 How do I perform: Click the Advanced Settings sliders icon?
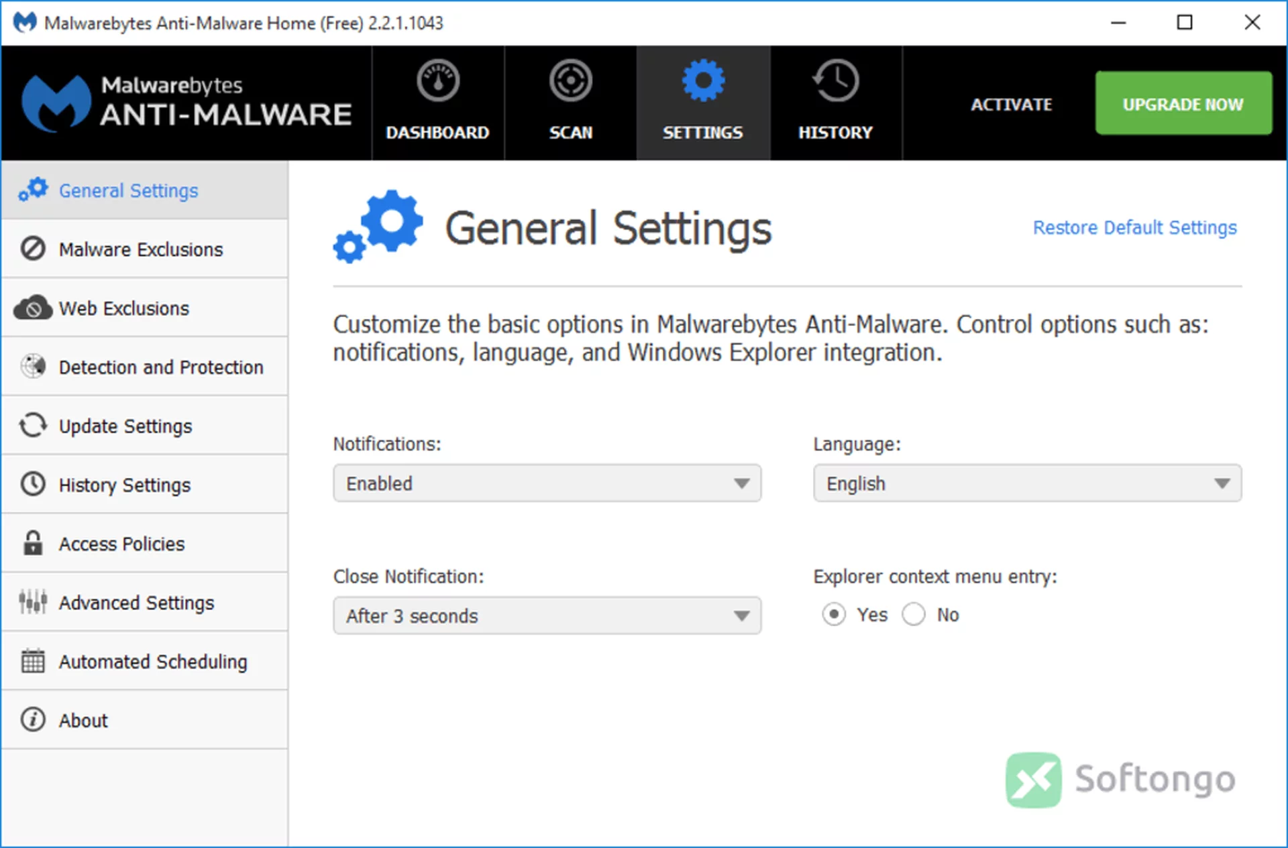click(x=33, y=602)
